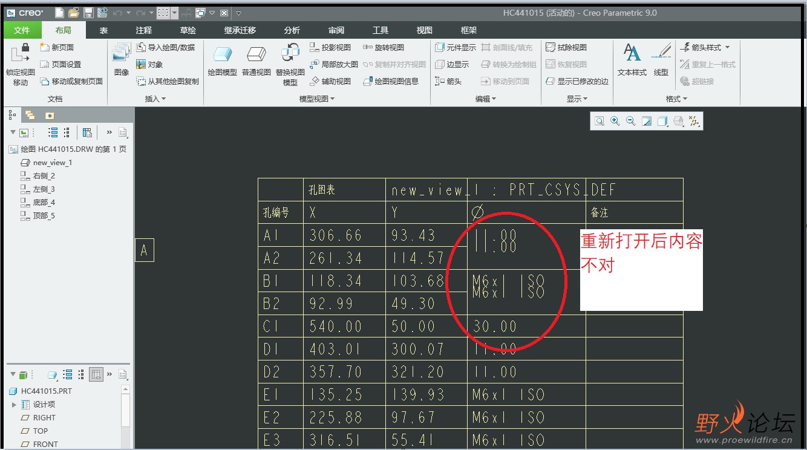Click 对象 (Object) in the Insert group
Image resolution: width=807 pixels, height=450 pixels.
pyautogui.click(x=149, y=64)
